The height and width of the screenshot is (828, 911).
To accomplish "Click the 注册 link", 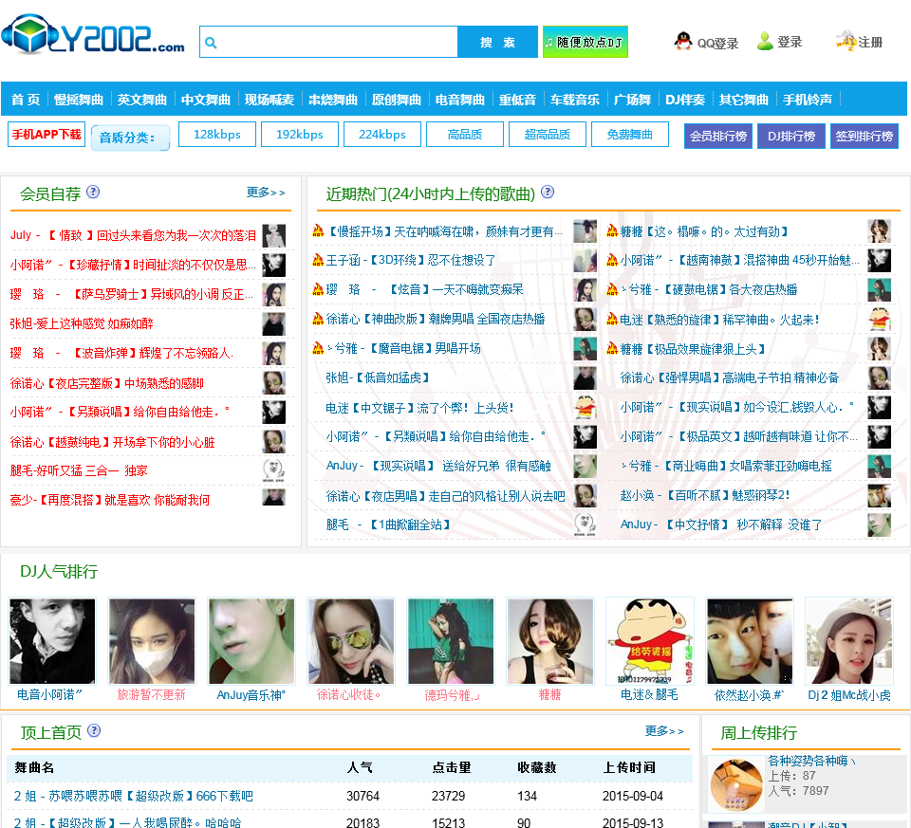I will 870,43.
